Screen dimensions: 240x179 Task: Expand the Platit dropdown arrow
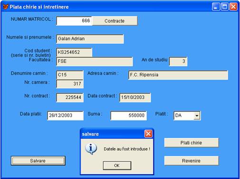pyautogui.click(x=197, y=116)
